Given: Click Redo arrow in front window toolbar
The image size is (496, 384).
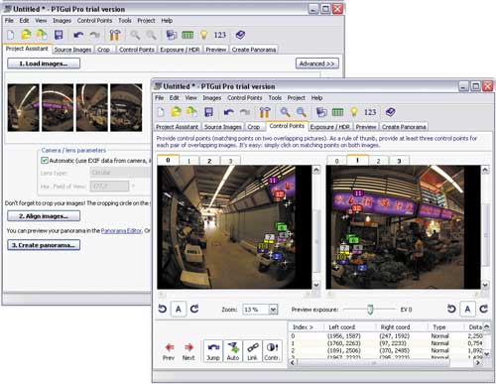Looking at the screenshot, I should click(x=245, y=112).
